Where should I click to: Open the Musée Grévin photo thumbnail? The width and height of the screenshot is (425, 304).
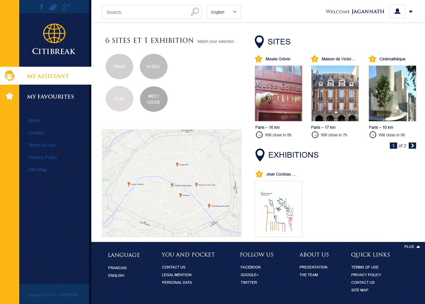click(x=279, y=93)
